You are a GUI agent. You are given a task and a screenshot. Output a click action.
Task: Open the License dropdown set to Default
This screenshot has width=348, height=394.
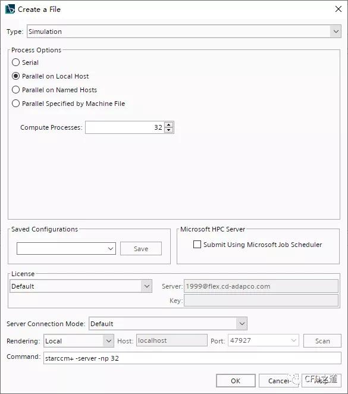[81, 286]
